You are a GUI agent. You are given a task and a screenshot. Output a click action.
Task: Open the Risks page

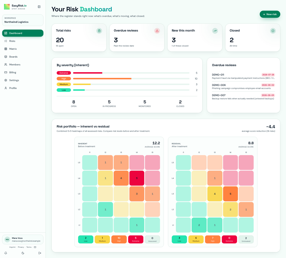coord(23,41)
